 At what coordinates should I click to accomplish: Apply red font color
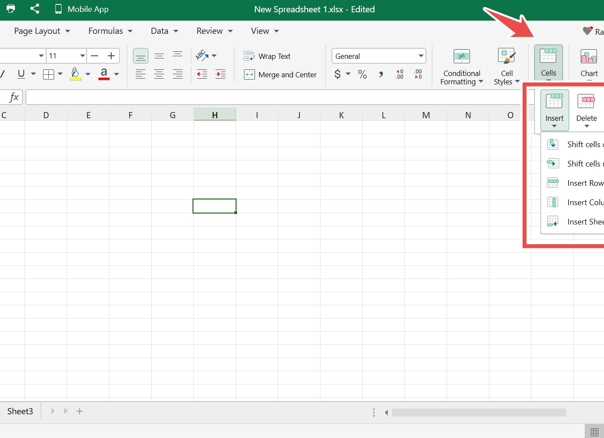104,74
